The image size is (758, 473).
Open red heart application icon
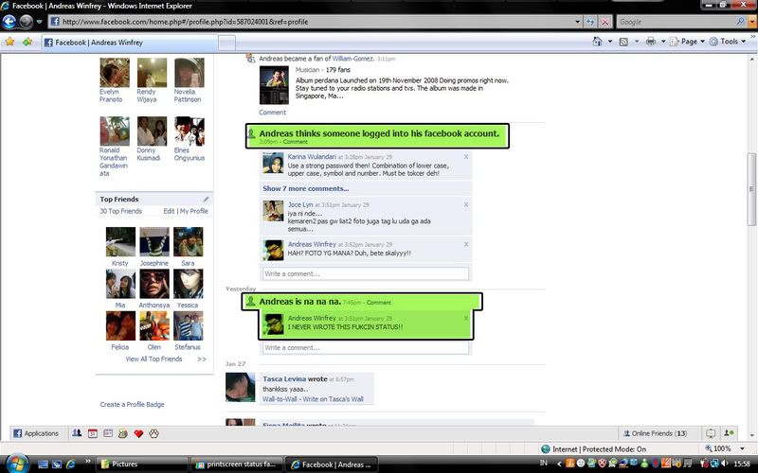(x=138, y=433)
